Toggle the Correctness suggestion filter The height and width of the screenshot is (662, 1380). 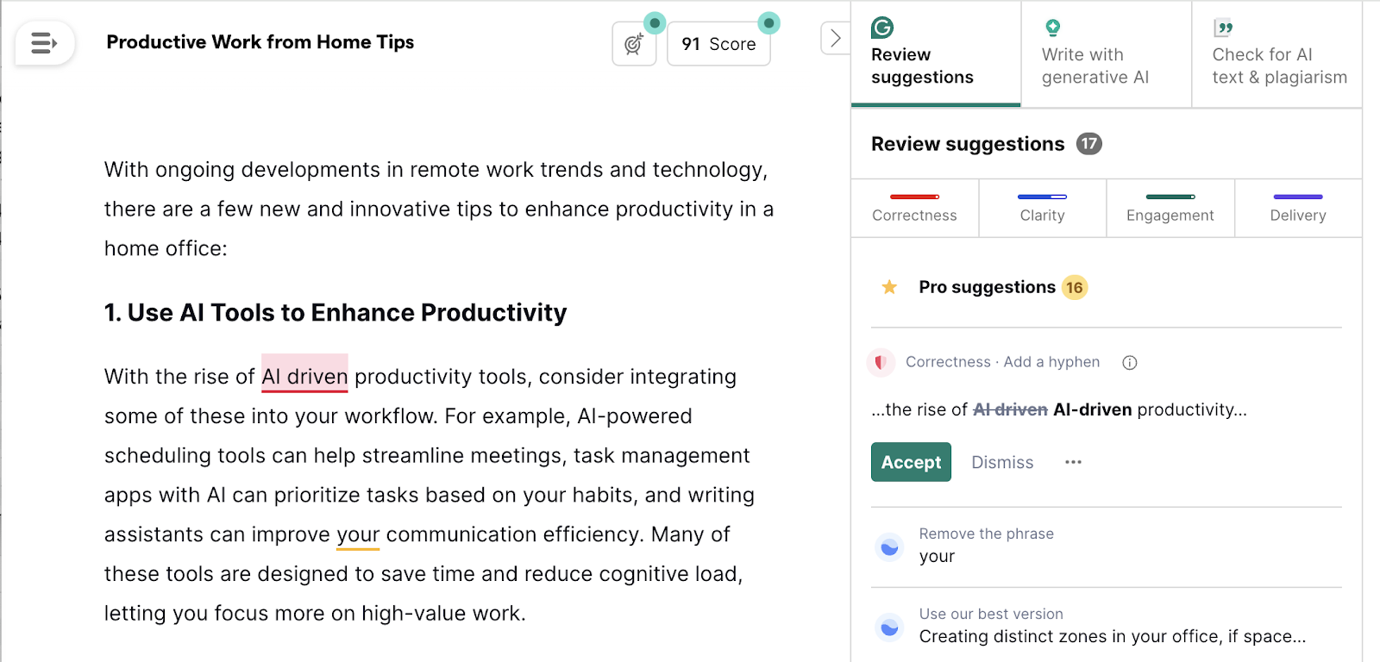914,208
